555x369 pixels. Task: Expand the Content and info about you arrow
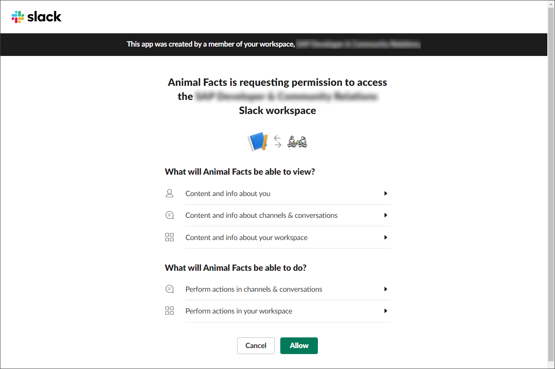pyautogui.click(x=385, y=193)
